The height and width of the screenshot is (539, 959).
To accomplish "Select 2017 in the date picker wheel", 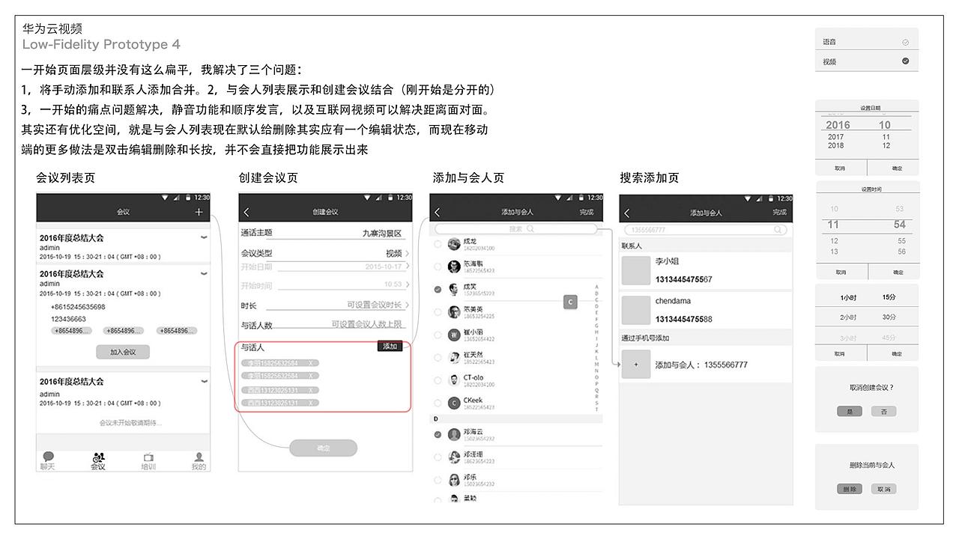I will point(836,137).
